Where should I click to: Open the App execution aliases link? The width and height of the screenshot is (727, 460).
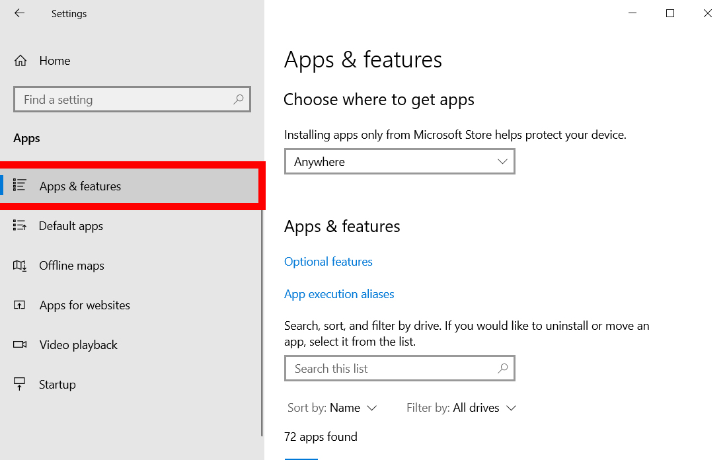coord(339,294)
